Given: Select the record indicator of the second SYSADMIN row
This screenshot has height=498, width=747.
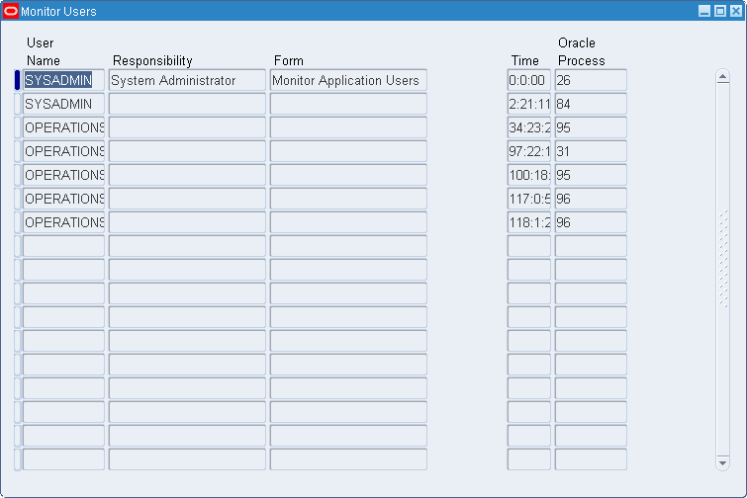Looking at the screenshot, I should pos(17,104).
